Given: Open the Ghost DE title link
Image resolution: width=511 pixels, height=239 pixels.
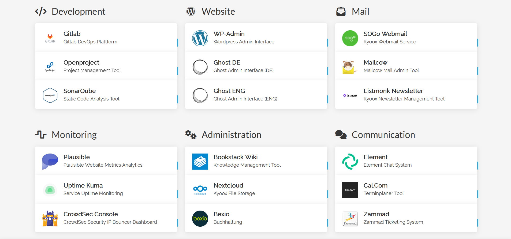Looking at the screenshot, I should [x=227, y=62].
